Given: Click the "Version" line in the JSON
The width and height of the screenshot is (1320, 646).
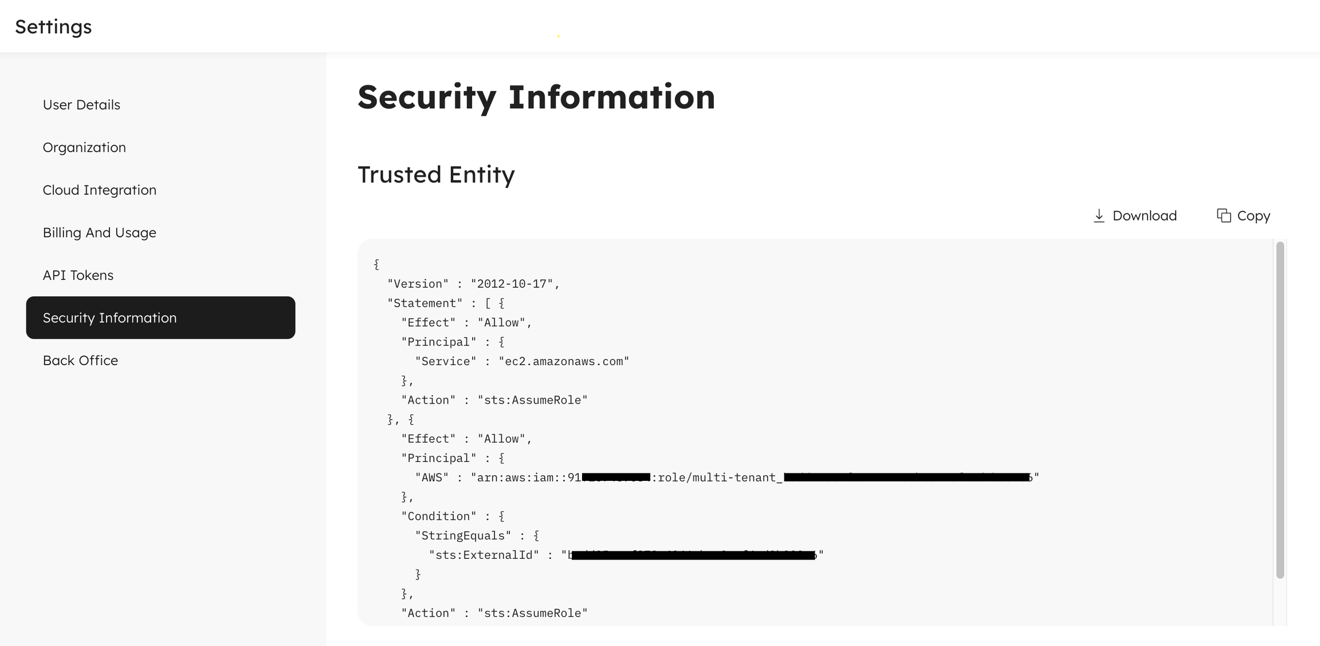Looking at the screenshot, I should (x=473, y=284).
